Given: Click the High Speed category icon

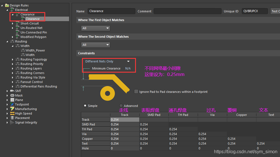Looking at the screenshot, I should click(12, 113).
